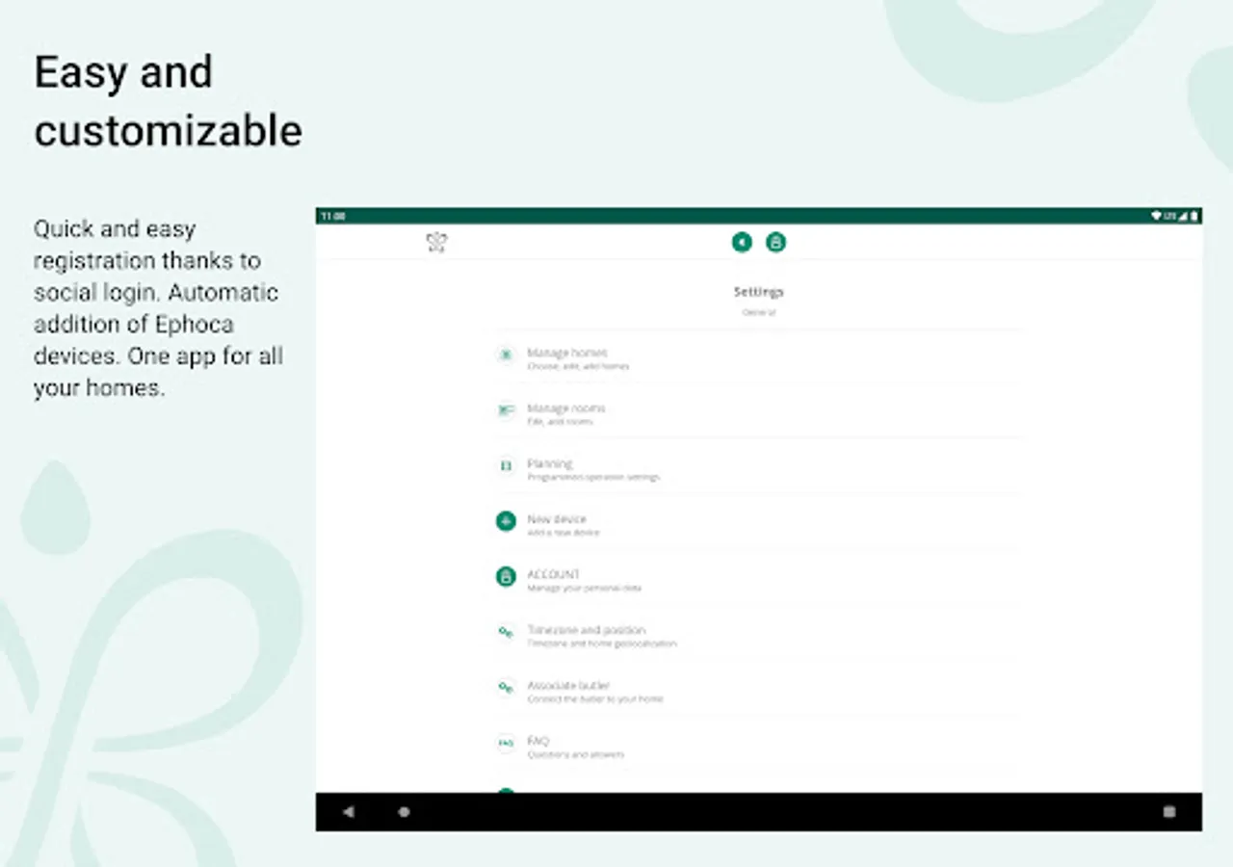The width and height of the screenshot is (1233, 867).
Task: Tap the green lock icon in the header
Action: [x=775, y=242]
